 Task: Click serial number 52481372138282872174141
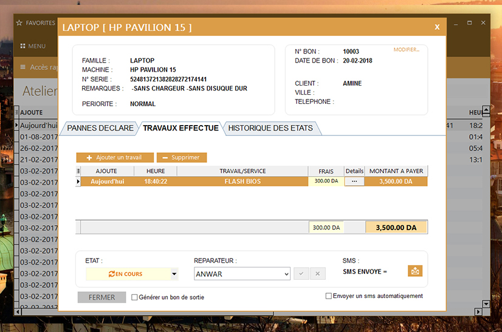168,79
